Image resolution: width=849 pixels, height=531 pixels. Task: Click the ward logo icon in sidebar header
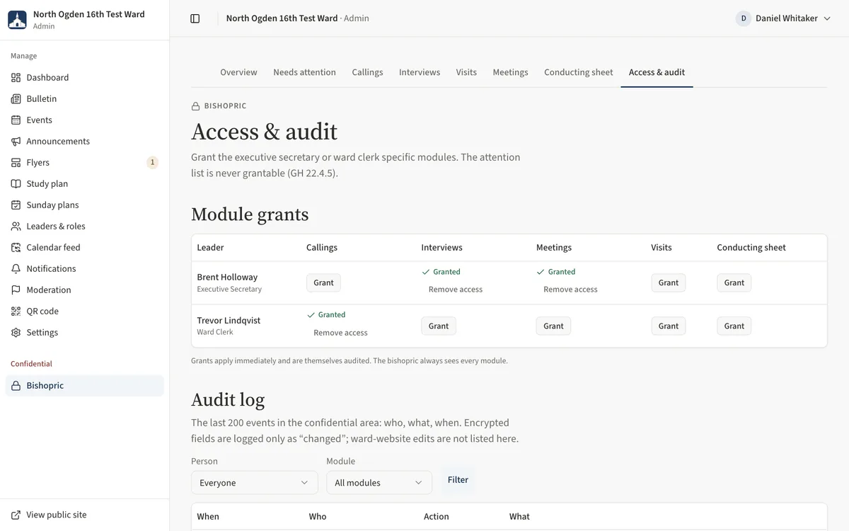pos(17,19)
